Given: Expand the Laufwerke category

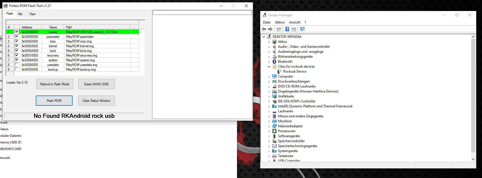Looking at the screenshot, I should pyautogui.click(x=269, y=111).
